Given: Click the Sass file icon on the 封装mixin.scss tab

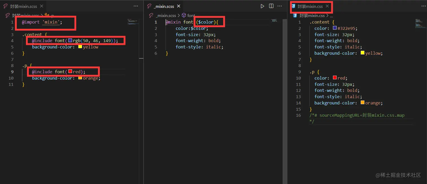Looking at the screenshot, I should click(5, 6).
